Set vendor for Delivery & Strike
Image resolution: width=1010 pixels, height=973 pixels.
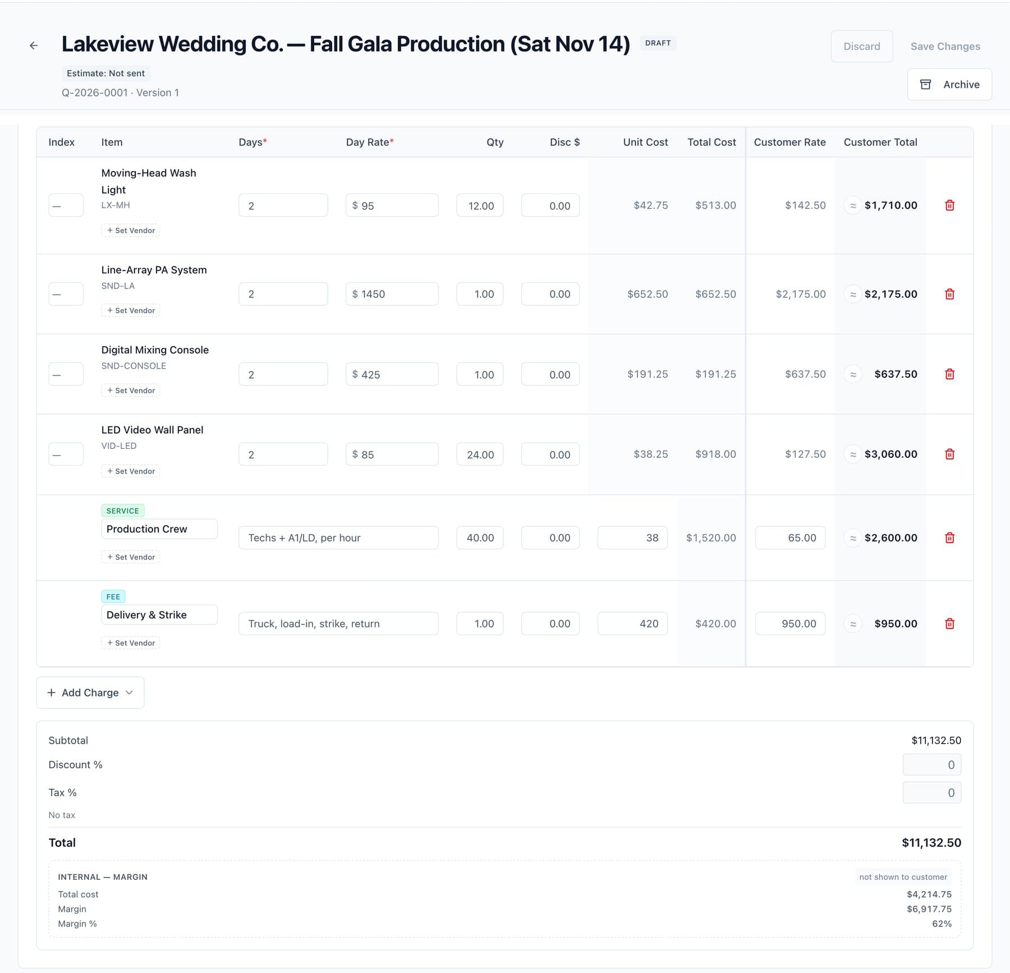(x=131, y=642)
